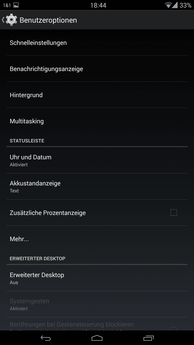Open Akkustandanzeige style selection
This screenshot has height=345, width=194.
97,186
